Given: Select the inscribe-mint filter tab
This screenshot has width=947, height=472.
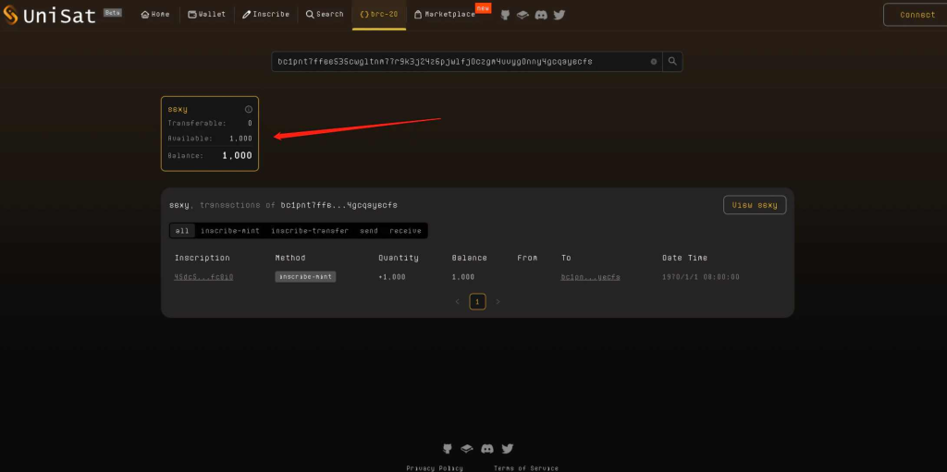Looking at the screenshot, I should 230,231.
